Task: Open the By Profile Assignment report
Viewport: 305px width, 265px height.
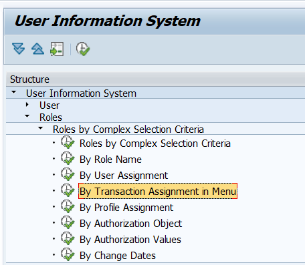Action: [x=126, y=208]
